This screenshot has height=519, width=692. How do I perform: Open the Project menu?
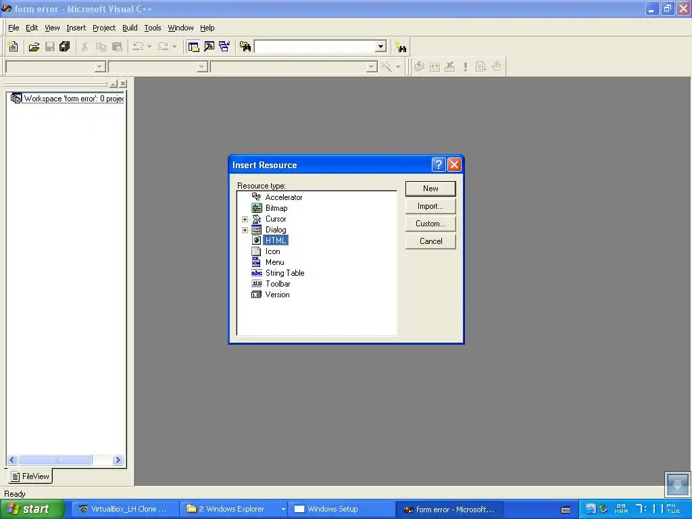pyautogui.click(x=104, y=28)
